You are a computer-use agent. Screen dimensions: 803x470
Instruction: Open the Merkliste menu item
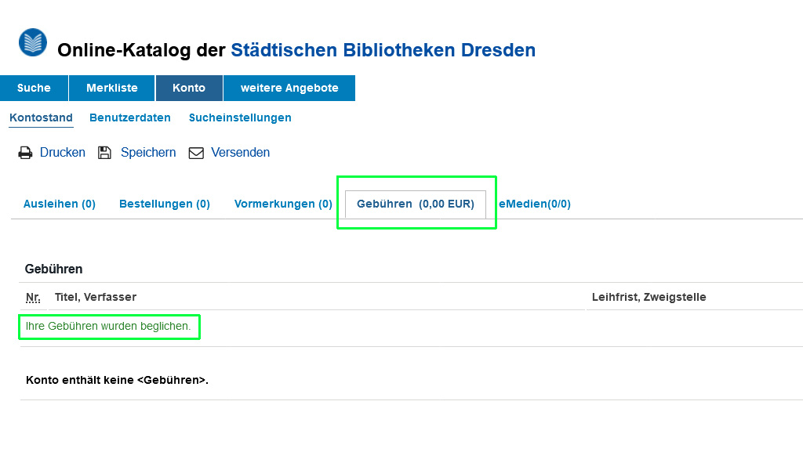pyautogui.click(x=111, y=88)
